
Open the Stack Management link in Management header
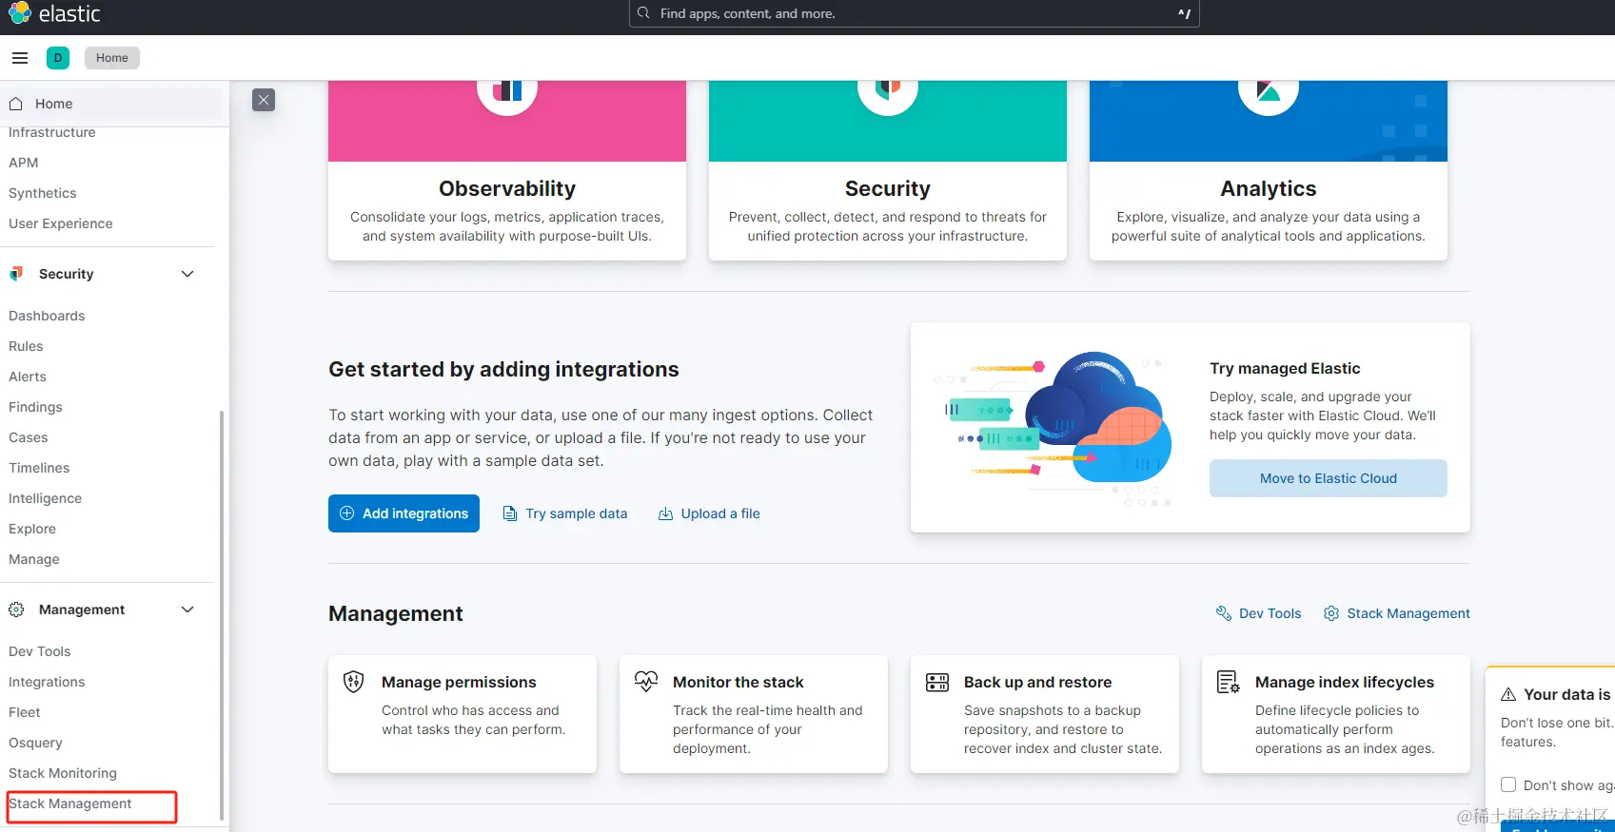(x=1397, y=613)
